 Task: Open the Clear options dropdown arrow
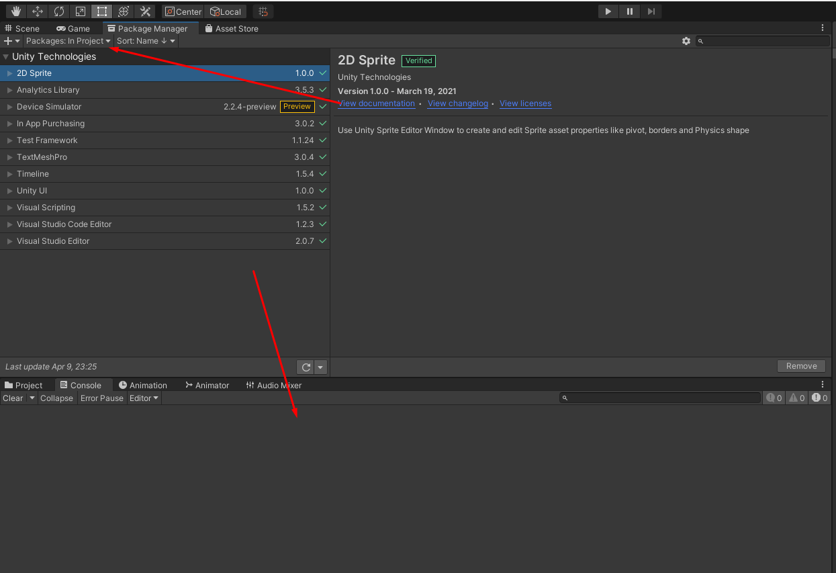coord(32,398)
